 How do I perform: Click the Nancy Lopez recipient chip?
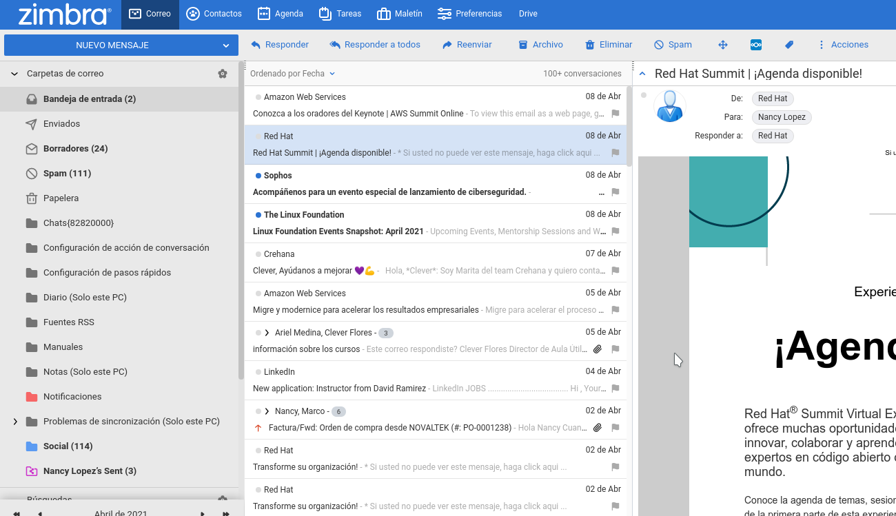click(x=782, y=117)
